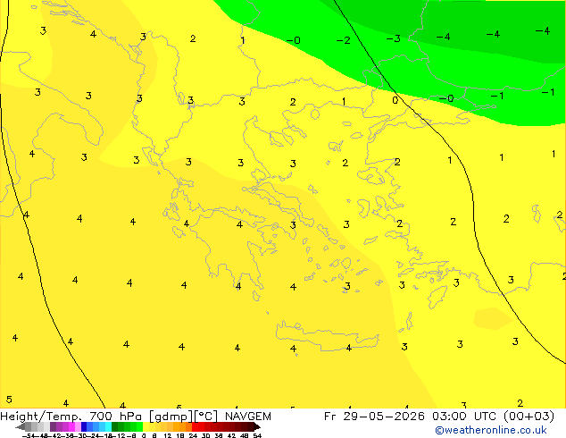Pick the bright yellow swatch above the 0 label

146,426
